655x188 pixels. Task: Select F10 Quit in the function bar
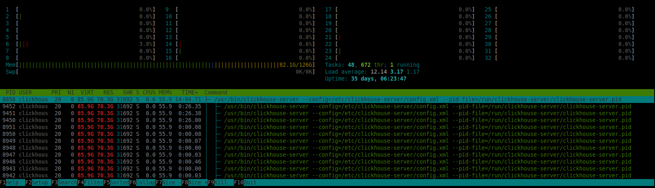[x=245, y=182]
